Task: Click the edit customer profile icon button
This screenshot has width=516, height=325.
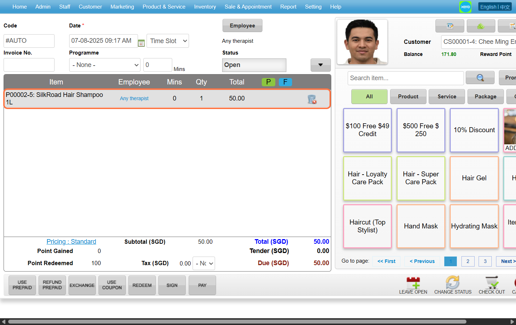Action: 450,26
